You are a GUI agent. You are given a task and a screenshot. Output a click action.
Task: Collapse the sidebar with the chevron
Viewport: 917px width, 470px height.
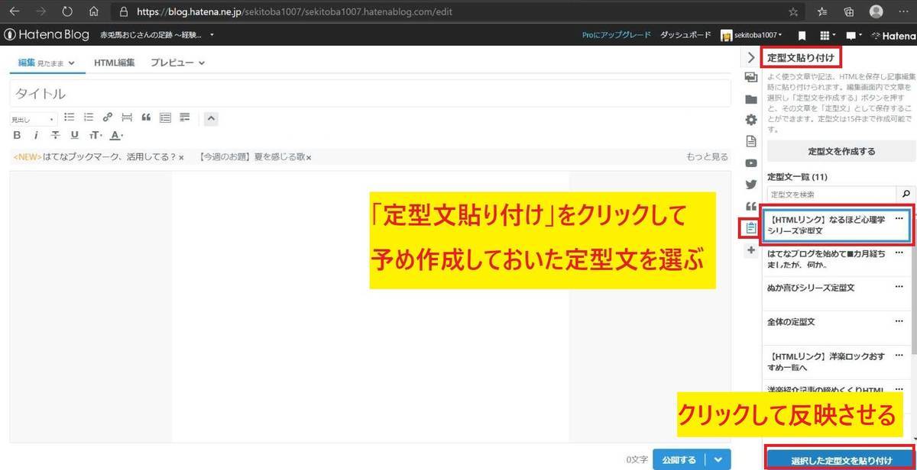tap(750, 56)
